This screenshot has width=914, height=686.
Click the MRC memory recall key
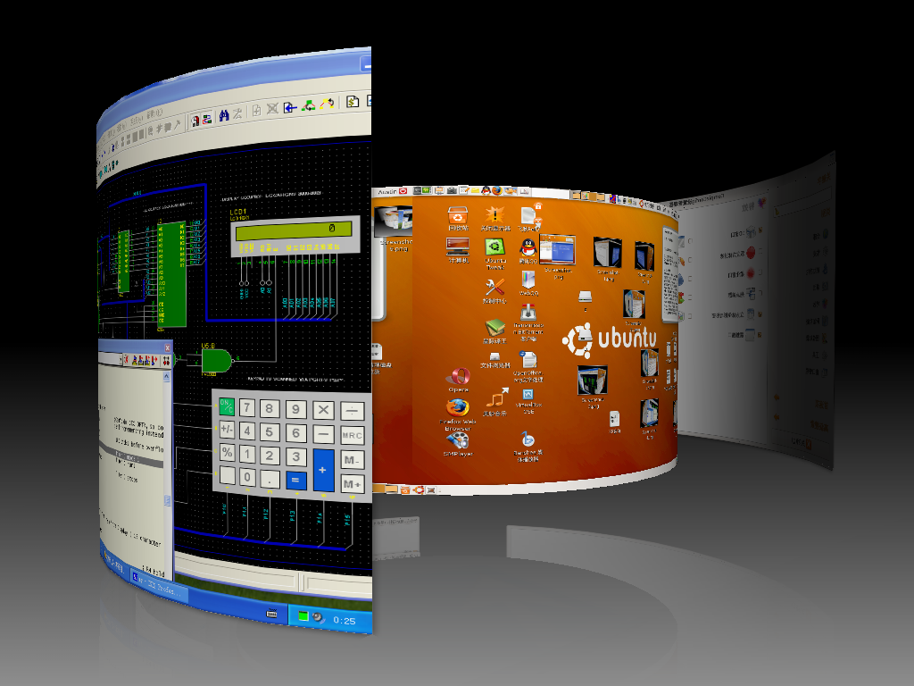[352, 435]
